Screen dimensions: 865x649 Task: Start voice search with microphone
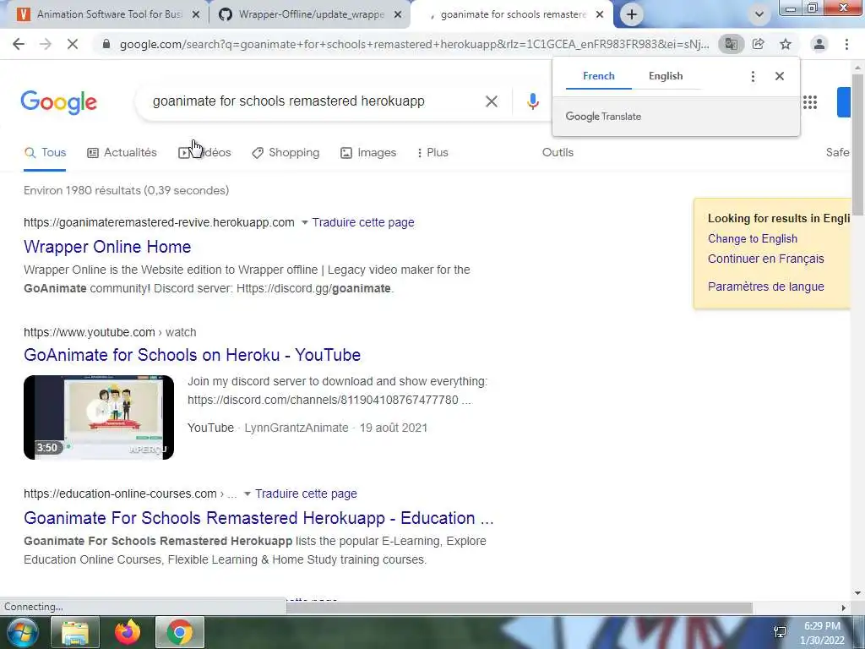(x=532, y=101)
